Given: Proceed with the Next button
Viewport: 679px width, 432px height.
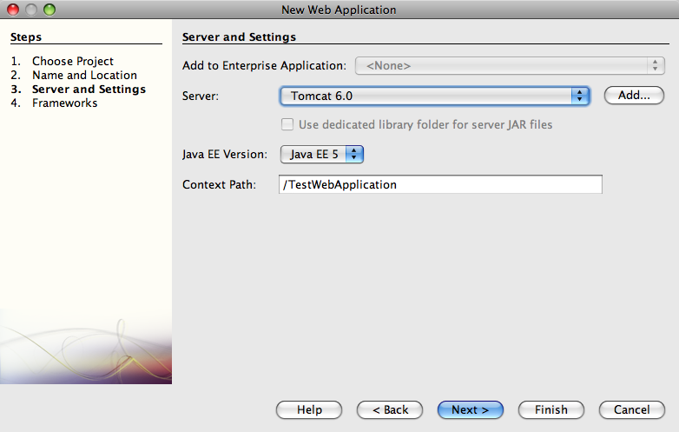Looking at the screenshot, I should click(471, 410).
